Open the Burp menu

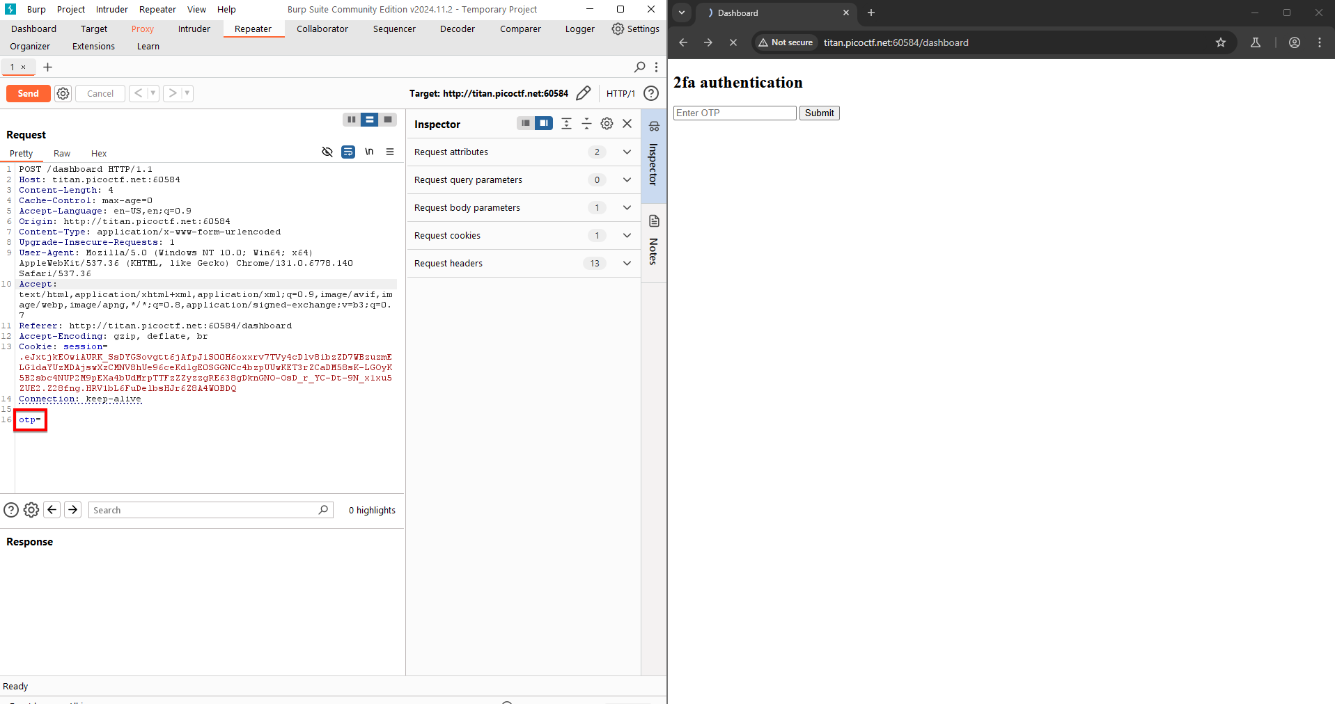point(36,9)
